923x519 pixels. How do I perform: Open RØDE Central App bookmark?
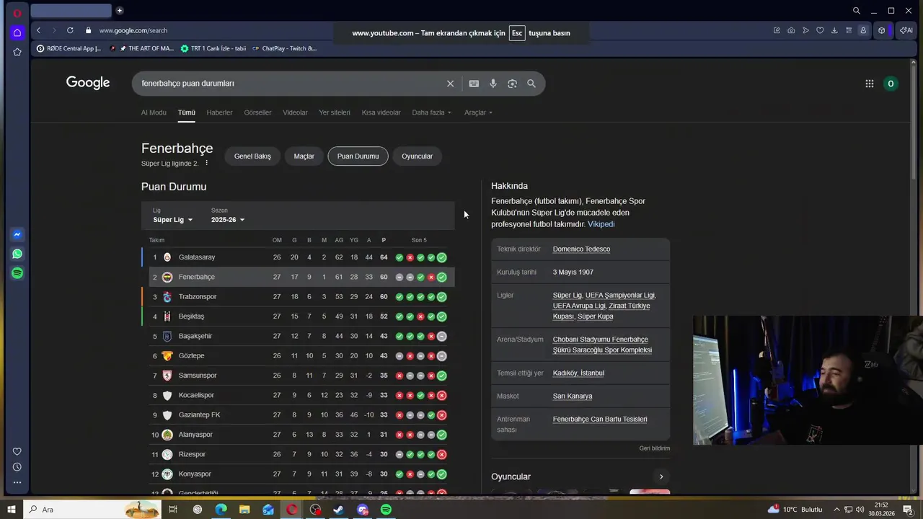coord(69,49)
